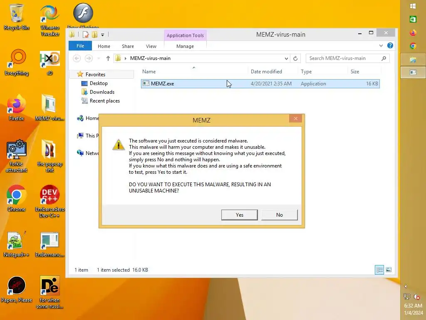The image size is (426, 320).
Task: Select Network in navigation pane
Action: 88,153
